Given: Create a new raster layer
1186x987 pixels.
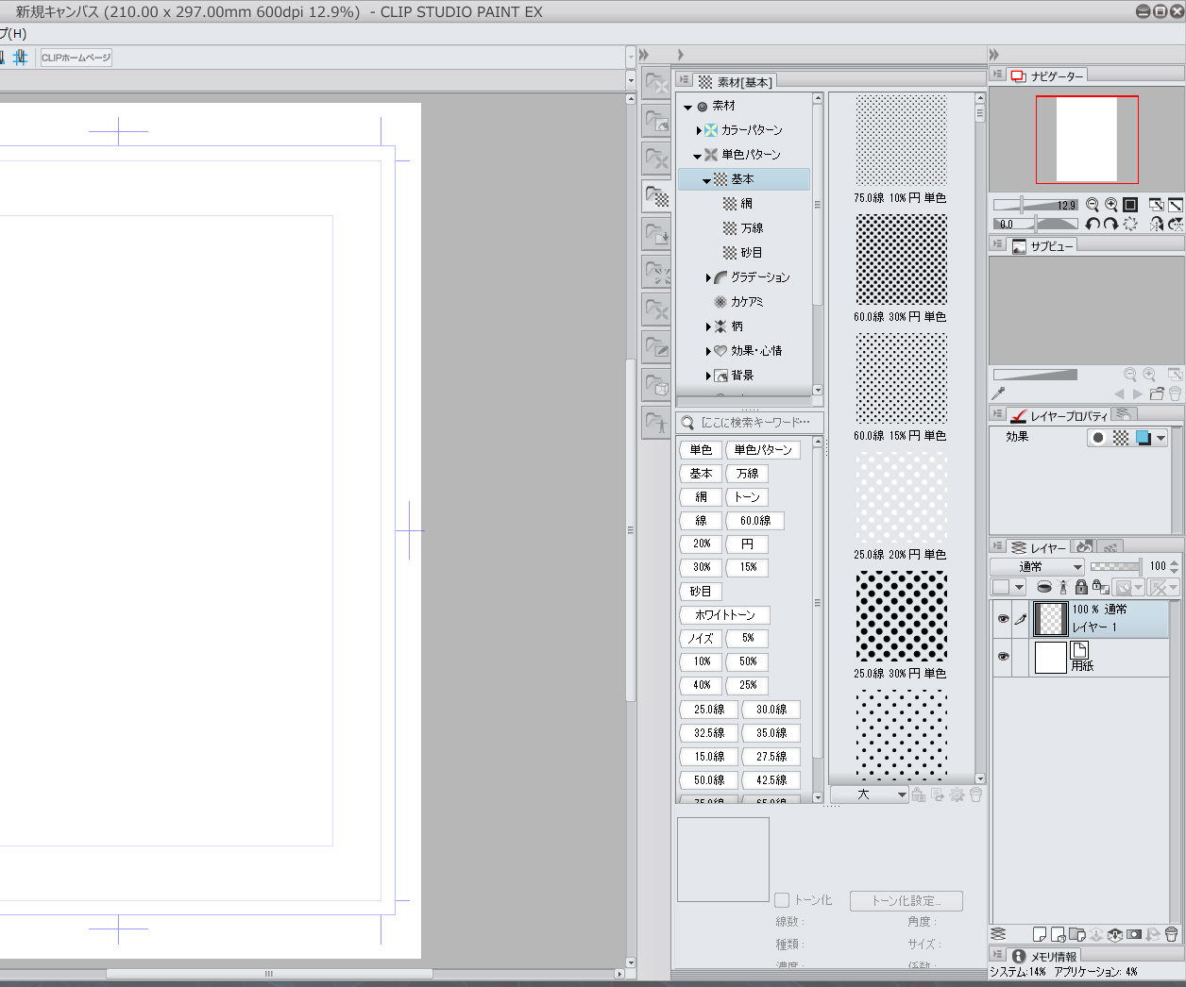Looking at the screenshot, I should coord(1040,934).
